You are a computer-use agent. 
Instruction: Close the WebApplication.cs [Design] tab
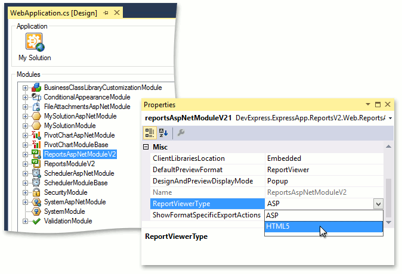pyautogui.click(x=117, y=13)
